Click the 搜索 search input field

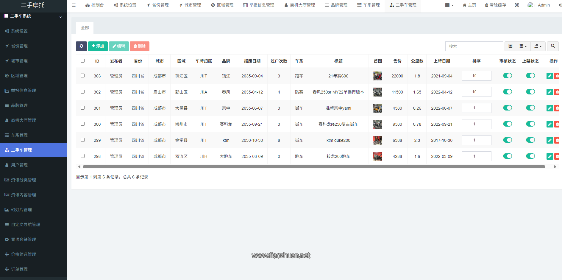pos(474,46)
